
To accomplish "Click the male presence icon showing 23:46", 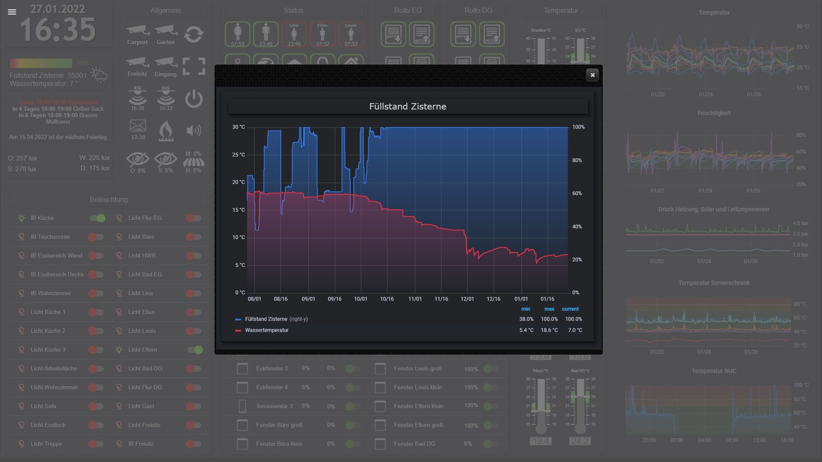I will coord(266,34).
